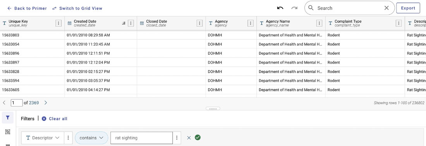
Task: Open Unique Key column options menu
Action: pos(58,23)
